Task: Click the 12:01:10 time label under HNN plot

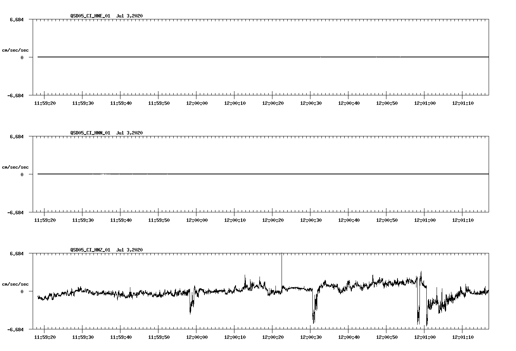Action: 463,220
